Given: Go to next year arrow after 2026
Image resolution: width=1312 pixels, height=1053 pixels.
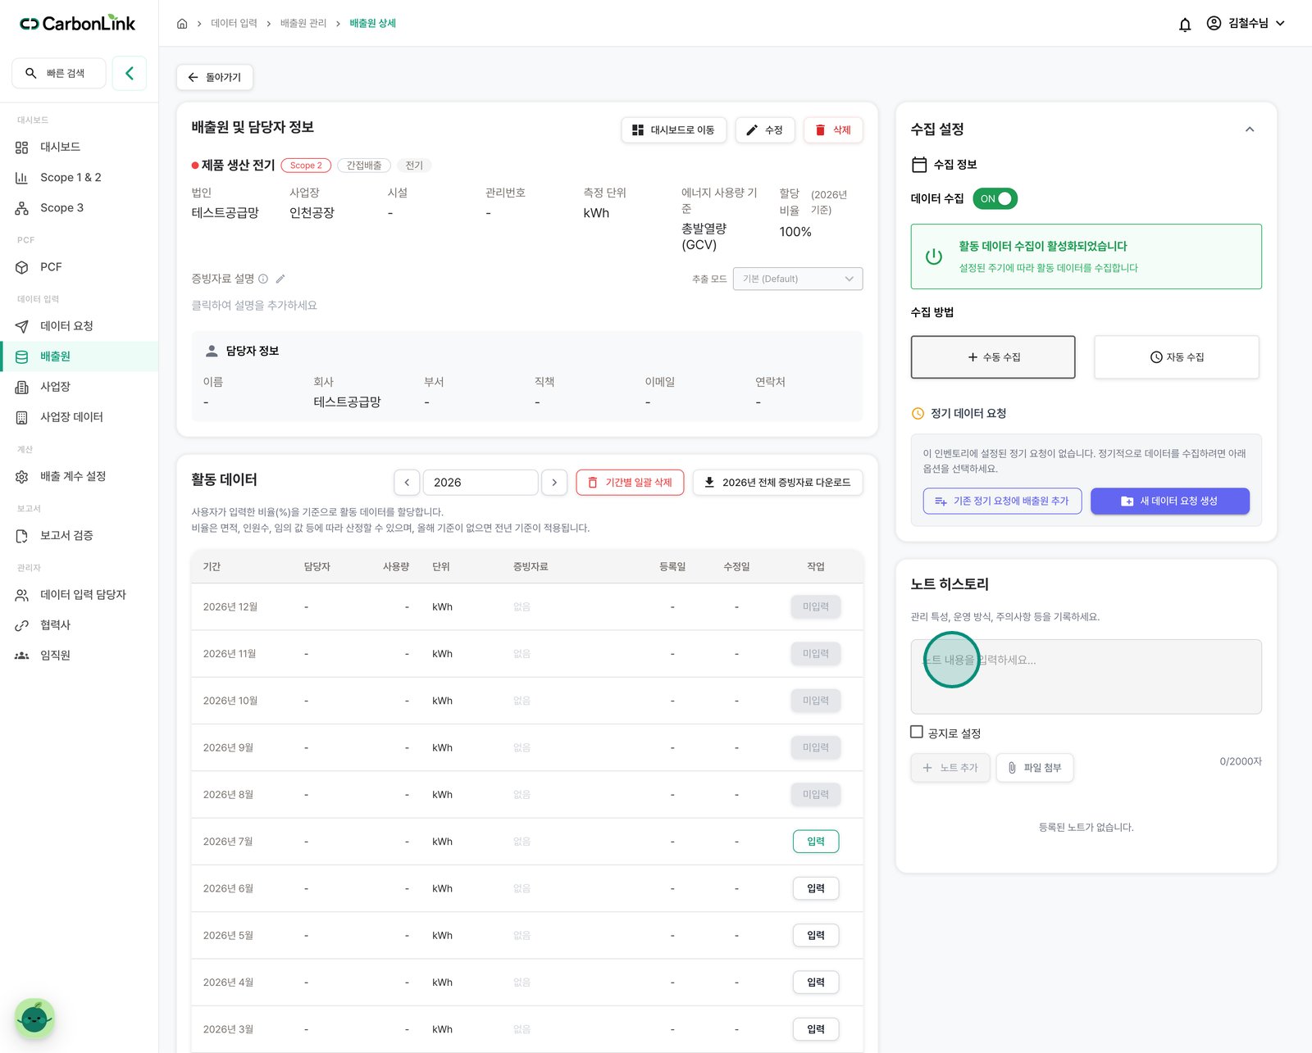Looking at the screenshot, I should click(554, 482).
